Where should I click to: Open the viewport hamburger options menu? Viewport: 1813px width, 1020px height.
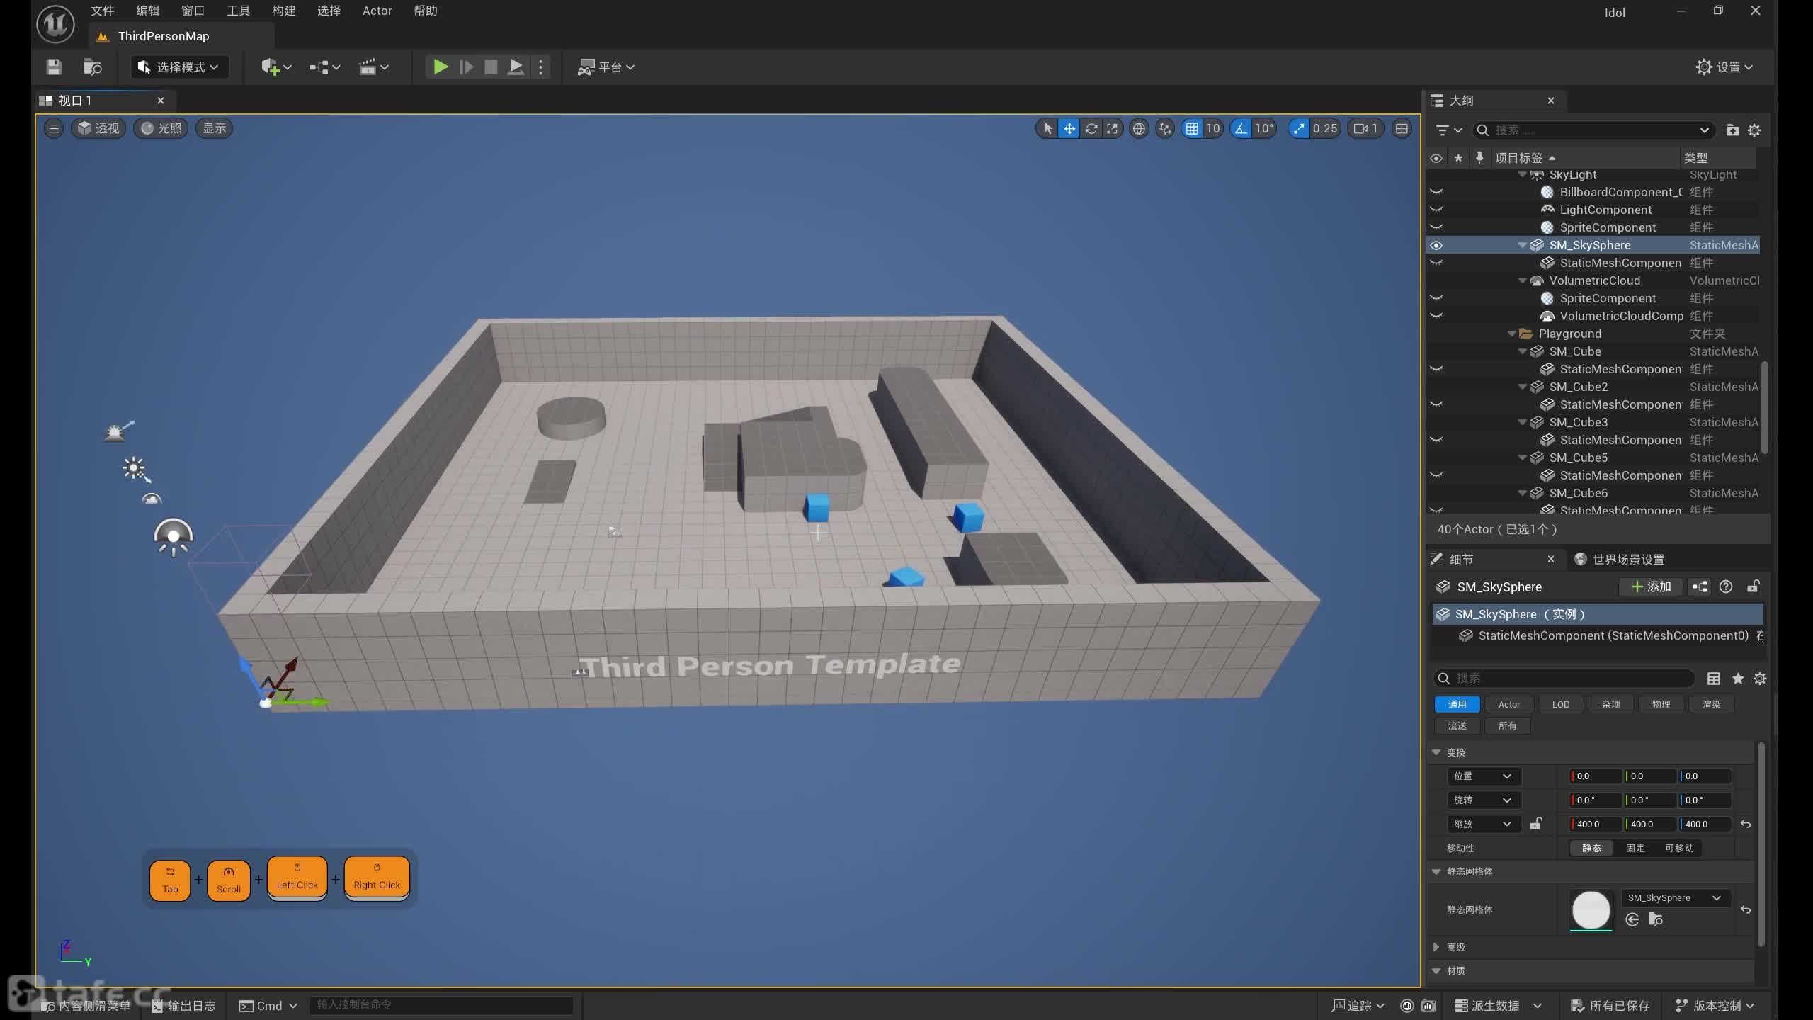click(54, 128)
